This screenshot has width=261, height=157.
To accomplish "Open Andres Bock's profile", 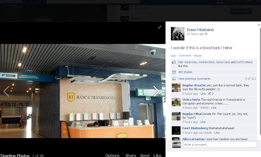I will pyautogui.click(x=207, y=62).
